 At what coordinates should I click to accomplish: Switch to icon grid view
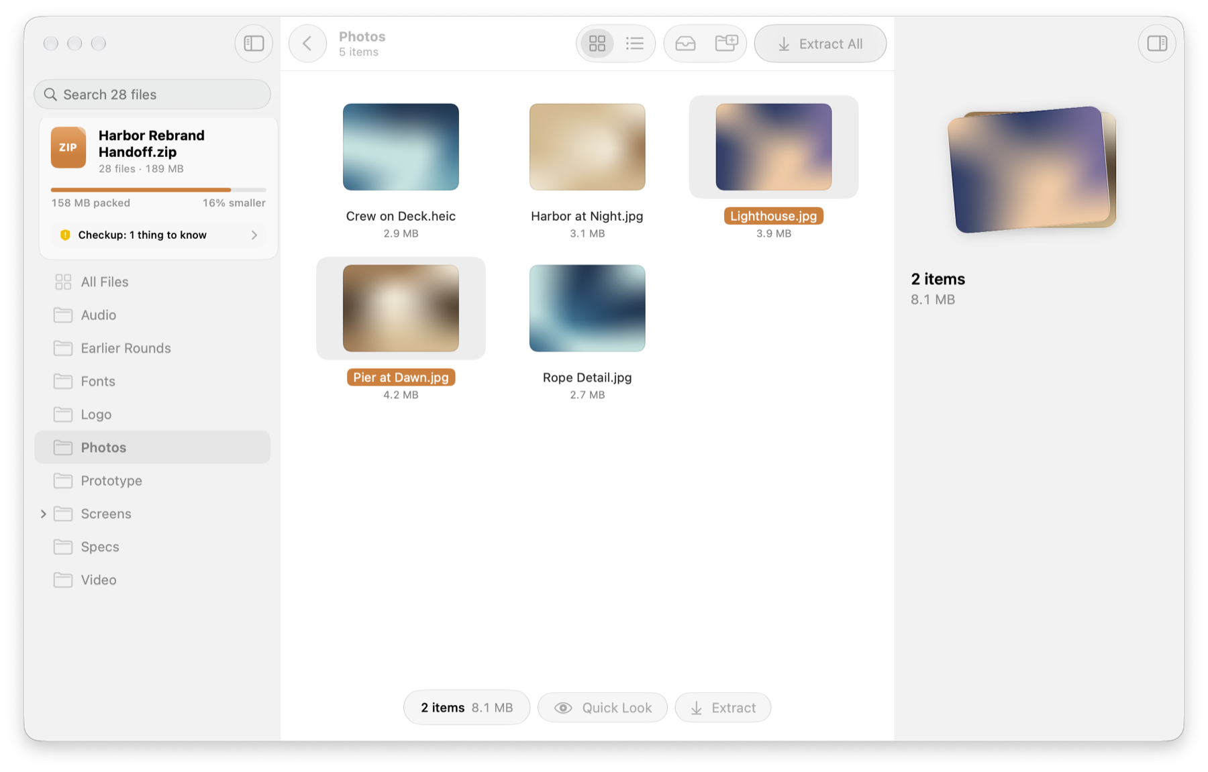pyautogui.click(x=597, y=44)
